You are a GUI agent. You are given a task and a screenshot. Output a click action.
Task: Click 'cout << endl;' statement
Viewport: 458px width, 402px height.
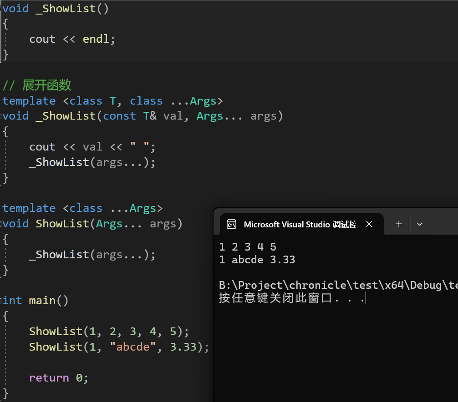pyautogui.click(x=72, y=39)
